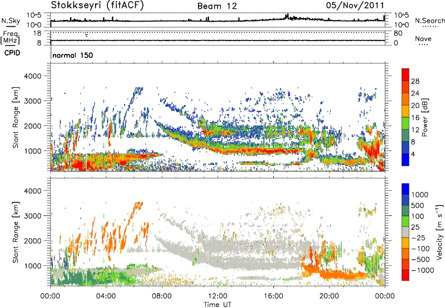Click the "08:00" time tick label
445x308 pixels.
click(161, 296)
